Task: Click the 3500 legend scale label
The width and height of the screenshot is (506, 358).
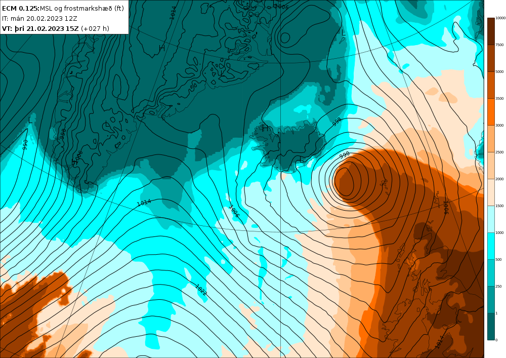Action: click(x=499, y=98)
